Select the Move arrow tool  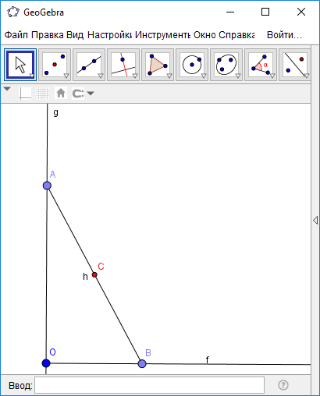pos(20,65)
